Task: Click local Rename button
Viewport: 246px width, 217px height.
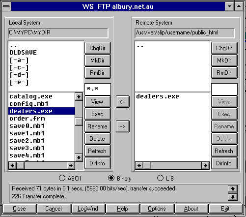Action: (98, 126)
